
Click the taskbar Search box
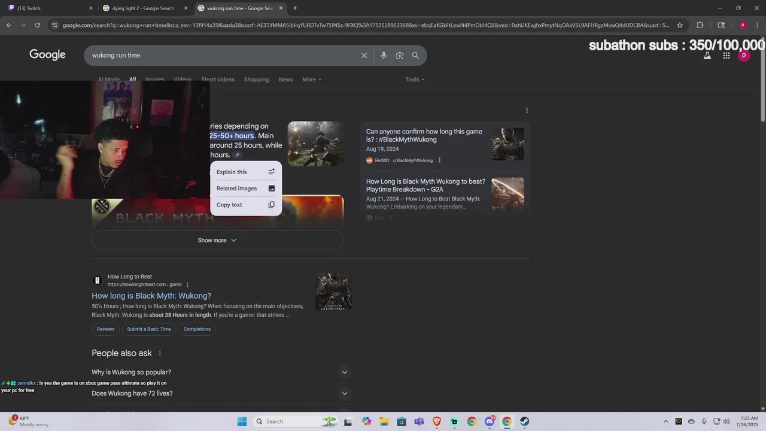(296, 421)
